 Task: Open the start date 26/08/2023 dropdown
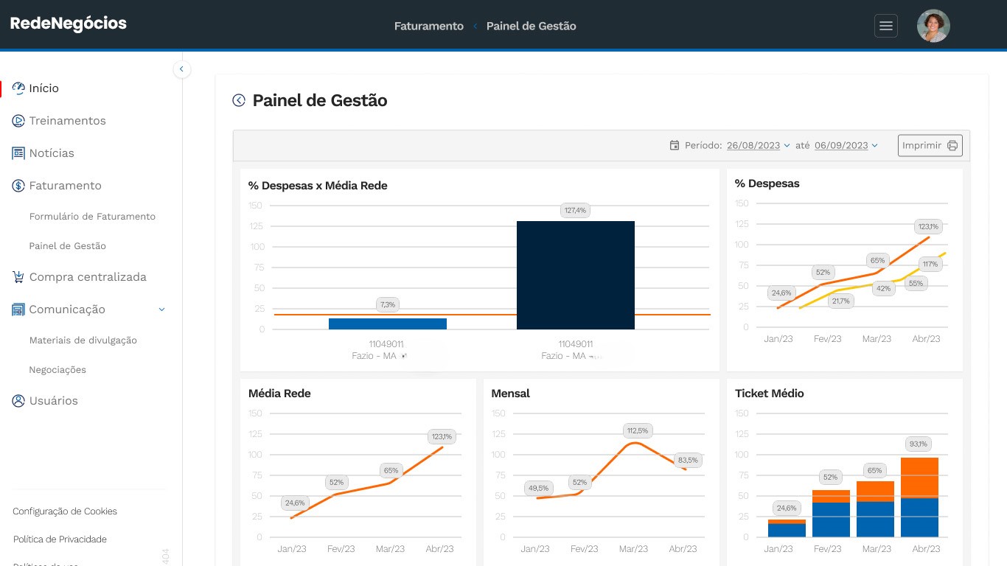tap(758, 145)
